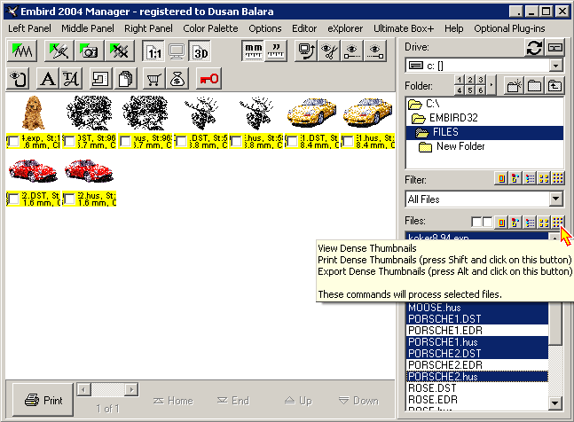Click the eye with left-end square marker icon

click(x=352, y=51)
